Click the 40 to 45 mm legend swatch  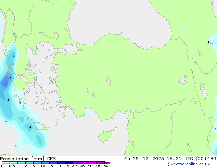[x=93, y=163]
